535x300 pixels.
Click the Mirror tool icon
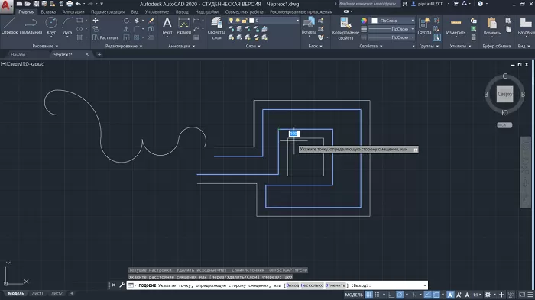126,29
